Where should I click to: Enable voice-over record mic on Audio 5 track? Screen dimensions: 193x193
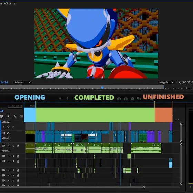18,175
